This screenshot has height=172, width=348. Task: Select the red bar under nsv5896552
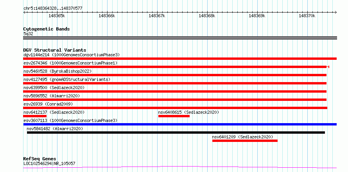175,100
